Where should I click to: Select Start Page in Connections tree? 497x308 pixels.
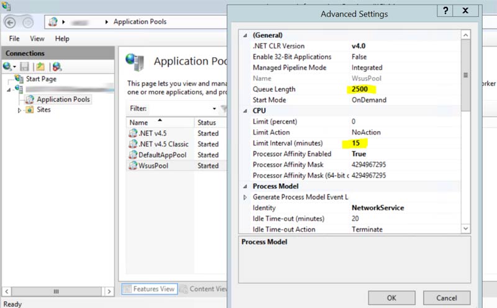[41, 79]
